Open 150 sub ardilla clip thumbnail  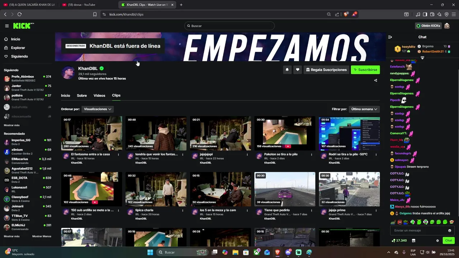click(x=91, y=189)
